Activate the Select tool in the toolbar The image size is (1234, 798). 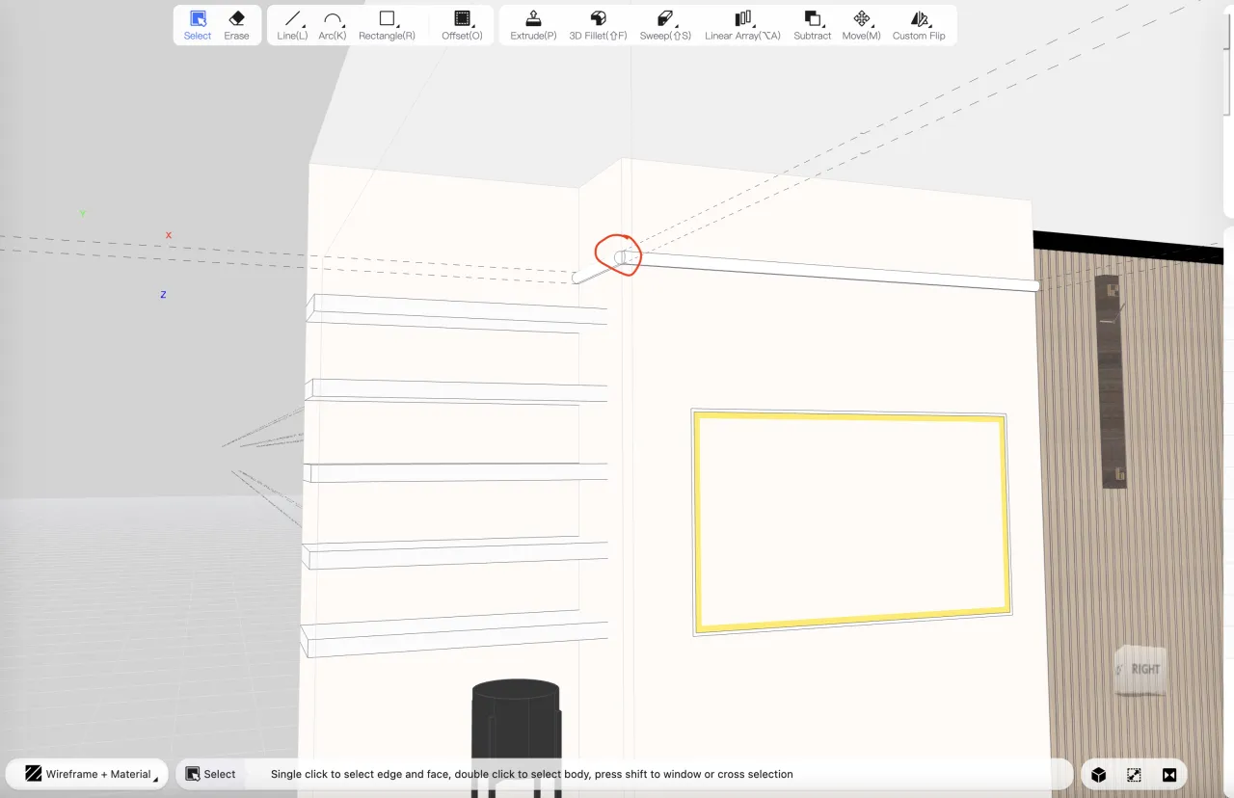point(198,25)
